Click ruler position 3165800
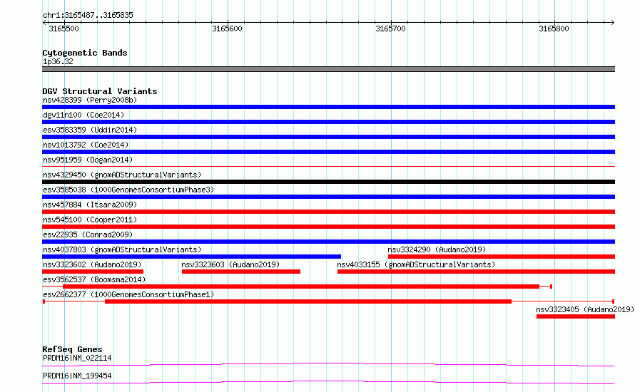635x392 pixels. 554,29
